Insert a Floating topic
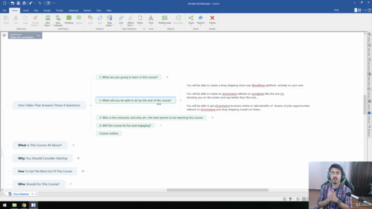Screen dimensions: 372x209 click(x=69, y=20)
